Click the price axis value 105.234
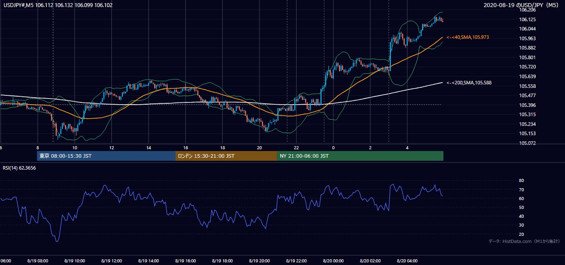This screenshot has height=265, width=565. pos(528,124)
